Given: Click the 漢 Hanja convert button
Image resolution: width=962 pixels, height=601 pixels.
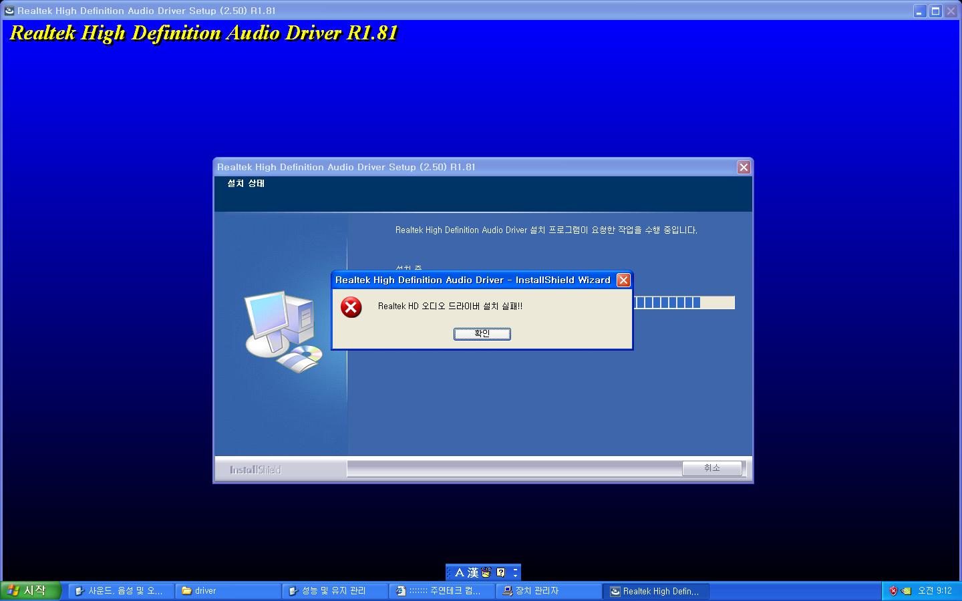Looking at the screenshot, I should coord(472,573).
